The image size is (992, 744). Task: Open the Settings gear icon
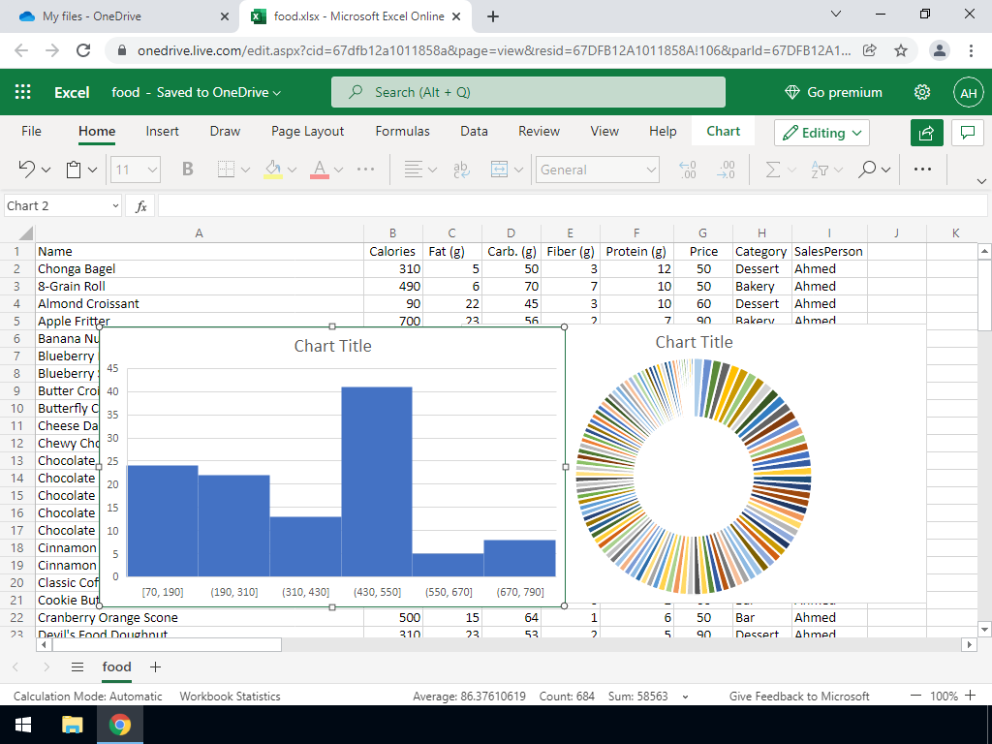(922, 92)
